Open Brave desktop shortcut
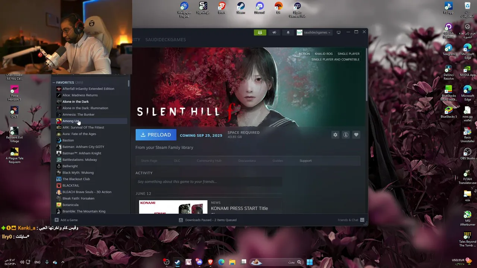 click(x=222, y=8)
